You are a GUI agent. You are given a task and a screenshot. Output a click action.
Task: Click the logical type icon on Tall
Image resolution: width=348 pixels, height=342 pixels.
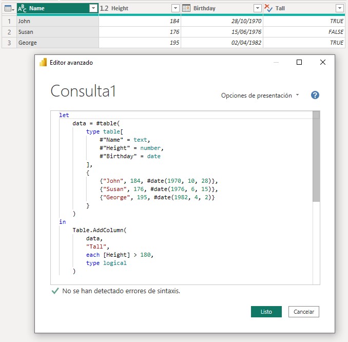(269, 8)
